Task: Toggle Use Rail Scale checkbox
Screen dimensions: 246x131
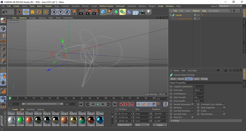Action: point(193,114)
